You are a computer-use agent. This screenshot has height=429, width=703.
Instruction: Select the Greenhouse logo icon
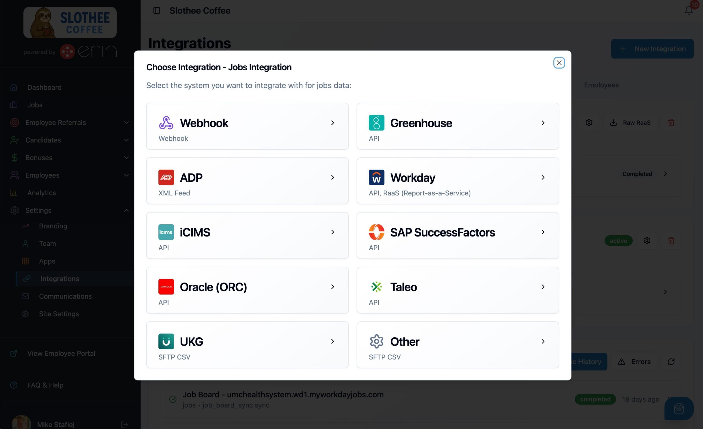(376, 123)
